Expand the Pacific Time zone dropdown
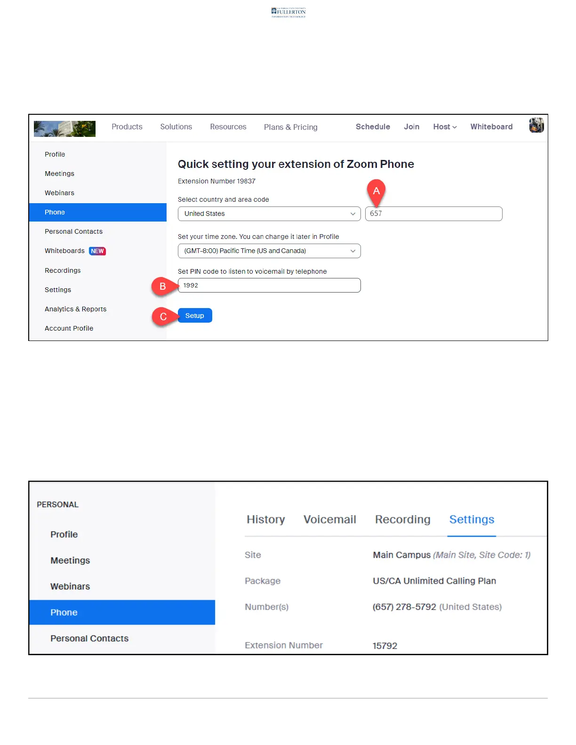This screenshot has height=745, width=576. (269, 251)
